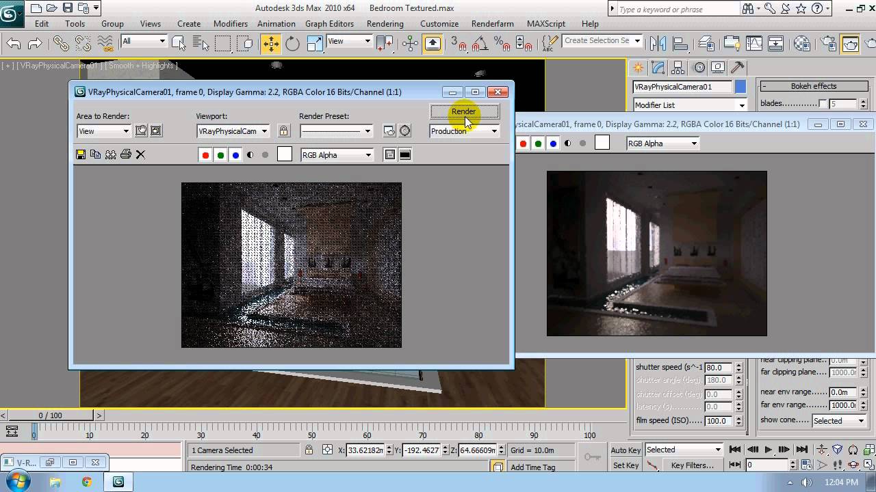Screen dimensions: 876x492
Task: Toggle Enable Red Channel in render window
Action: pos(205,155)
